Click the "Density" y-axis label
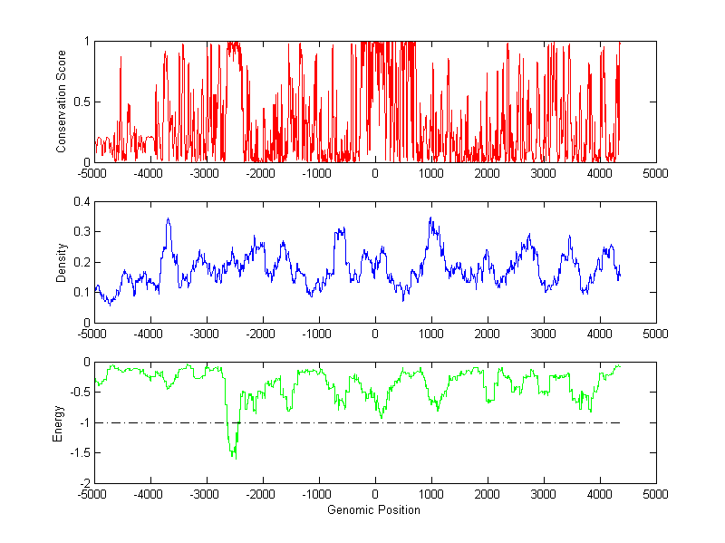725x543 pixels. (x=61, y=263)
